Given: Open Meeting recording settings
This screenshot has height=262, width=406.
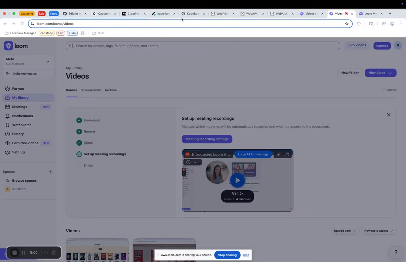Looking at the screenshot, I should point(207,139).
